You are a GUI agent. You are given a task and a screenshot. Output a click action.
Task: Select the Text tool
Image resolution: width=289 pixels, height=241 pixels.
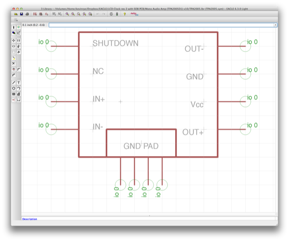coord(19,83)
